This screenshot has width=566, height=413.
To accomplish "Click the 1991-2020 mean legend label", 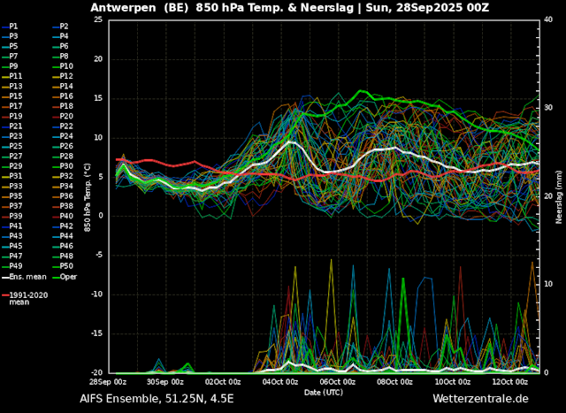I will [x=28, y=299].
